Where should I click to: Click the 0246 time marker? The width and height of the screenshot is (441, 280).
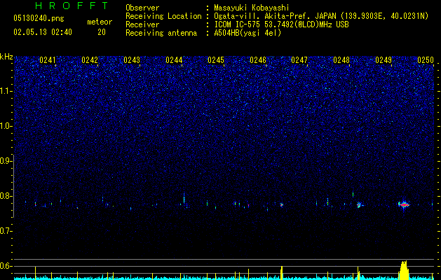click(258, 60)
